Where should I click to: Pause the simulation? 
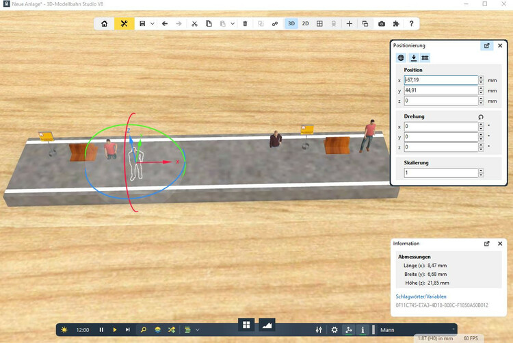coord(101,330)
